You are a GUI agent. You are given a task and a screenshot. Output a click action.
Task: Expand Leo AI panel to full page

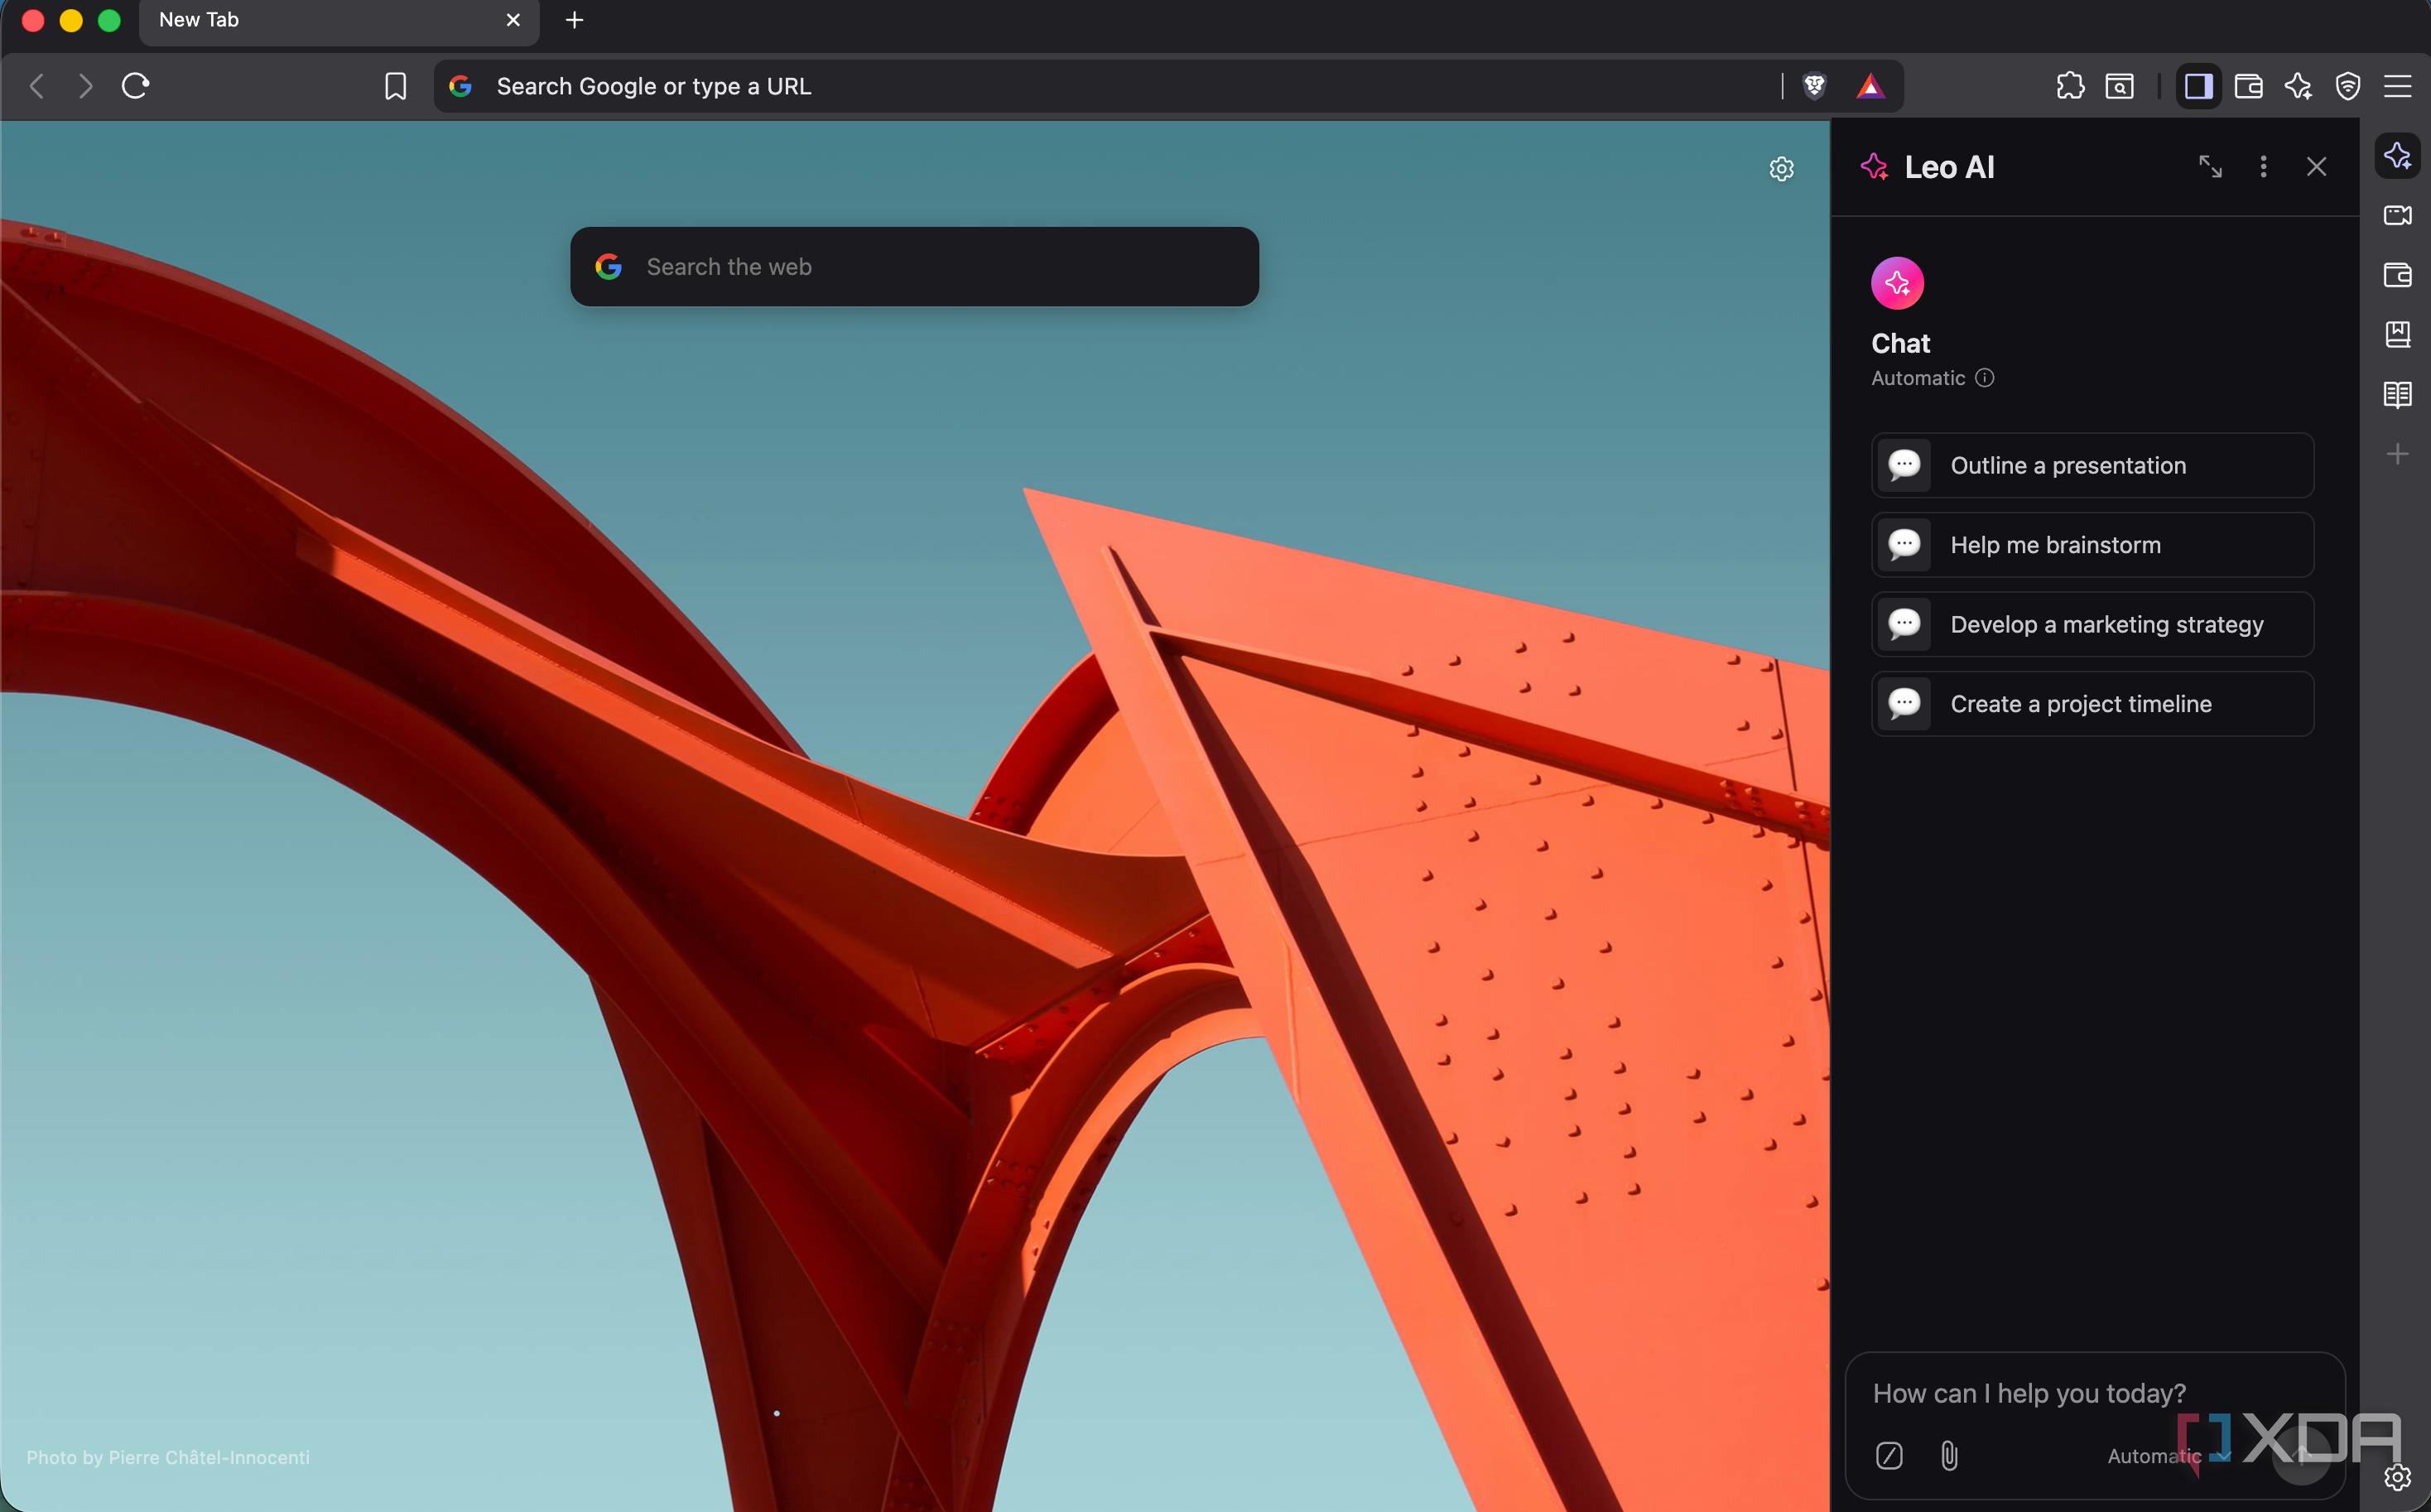click(x=2210, y=166)
